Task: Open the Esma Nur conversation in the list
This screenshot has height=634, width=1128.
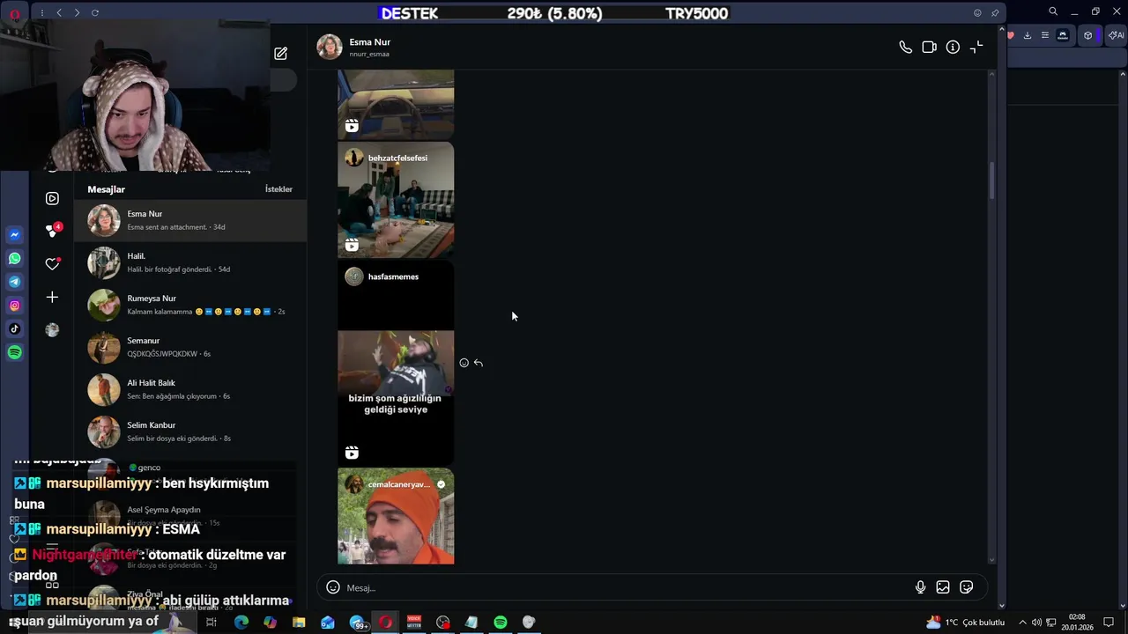Action: point(190,220)
